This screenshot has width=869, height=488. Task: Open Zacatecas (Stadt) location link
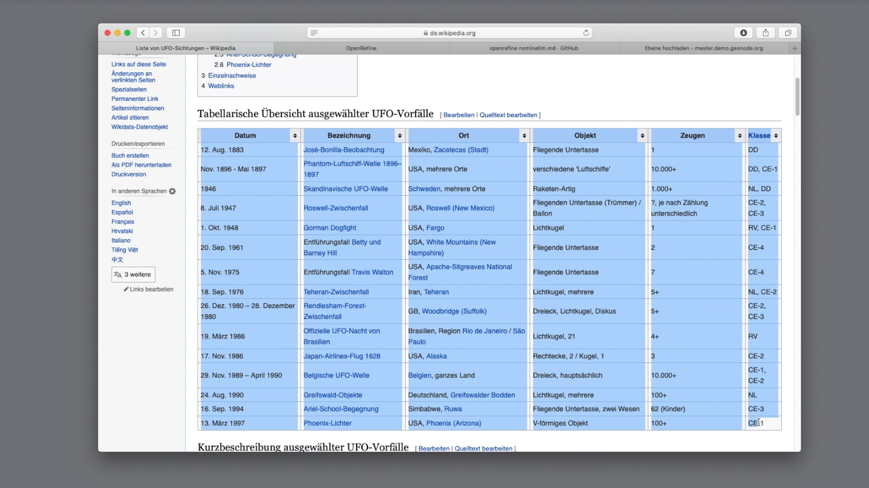tap(461, 150)
